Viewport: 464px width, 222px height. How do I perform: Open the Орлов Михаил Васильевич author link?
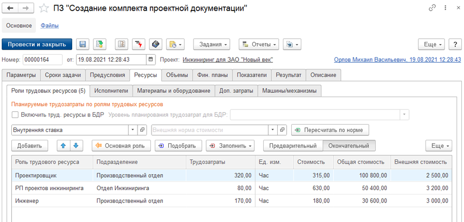[397, 59]
